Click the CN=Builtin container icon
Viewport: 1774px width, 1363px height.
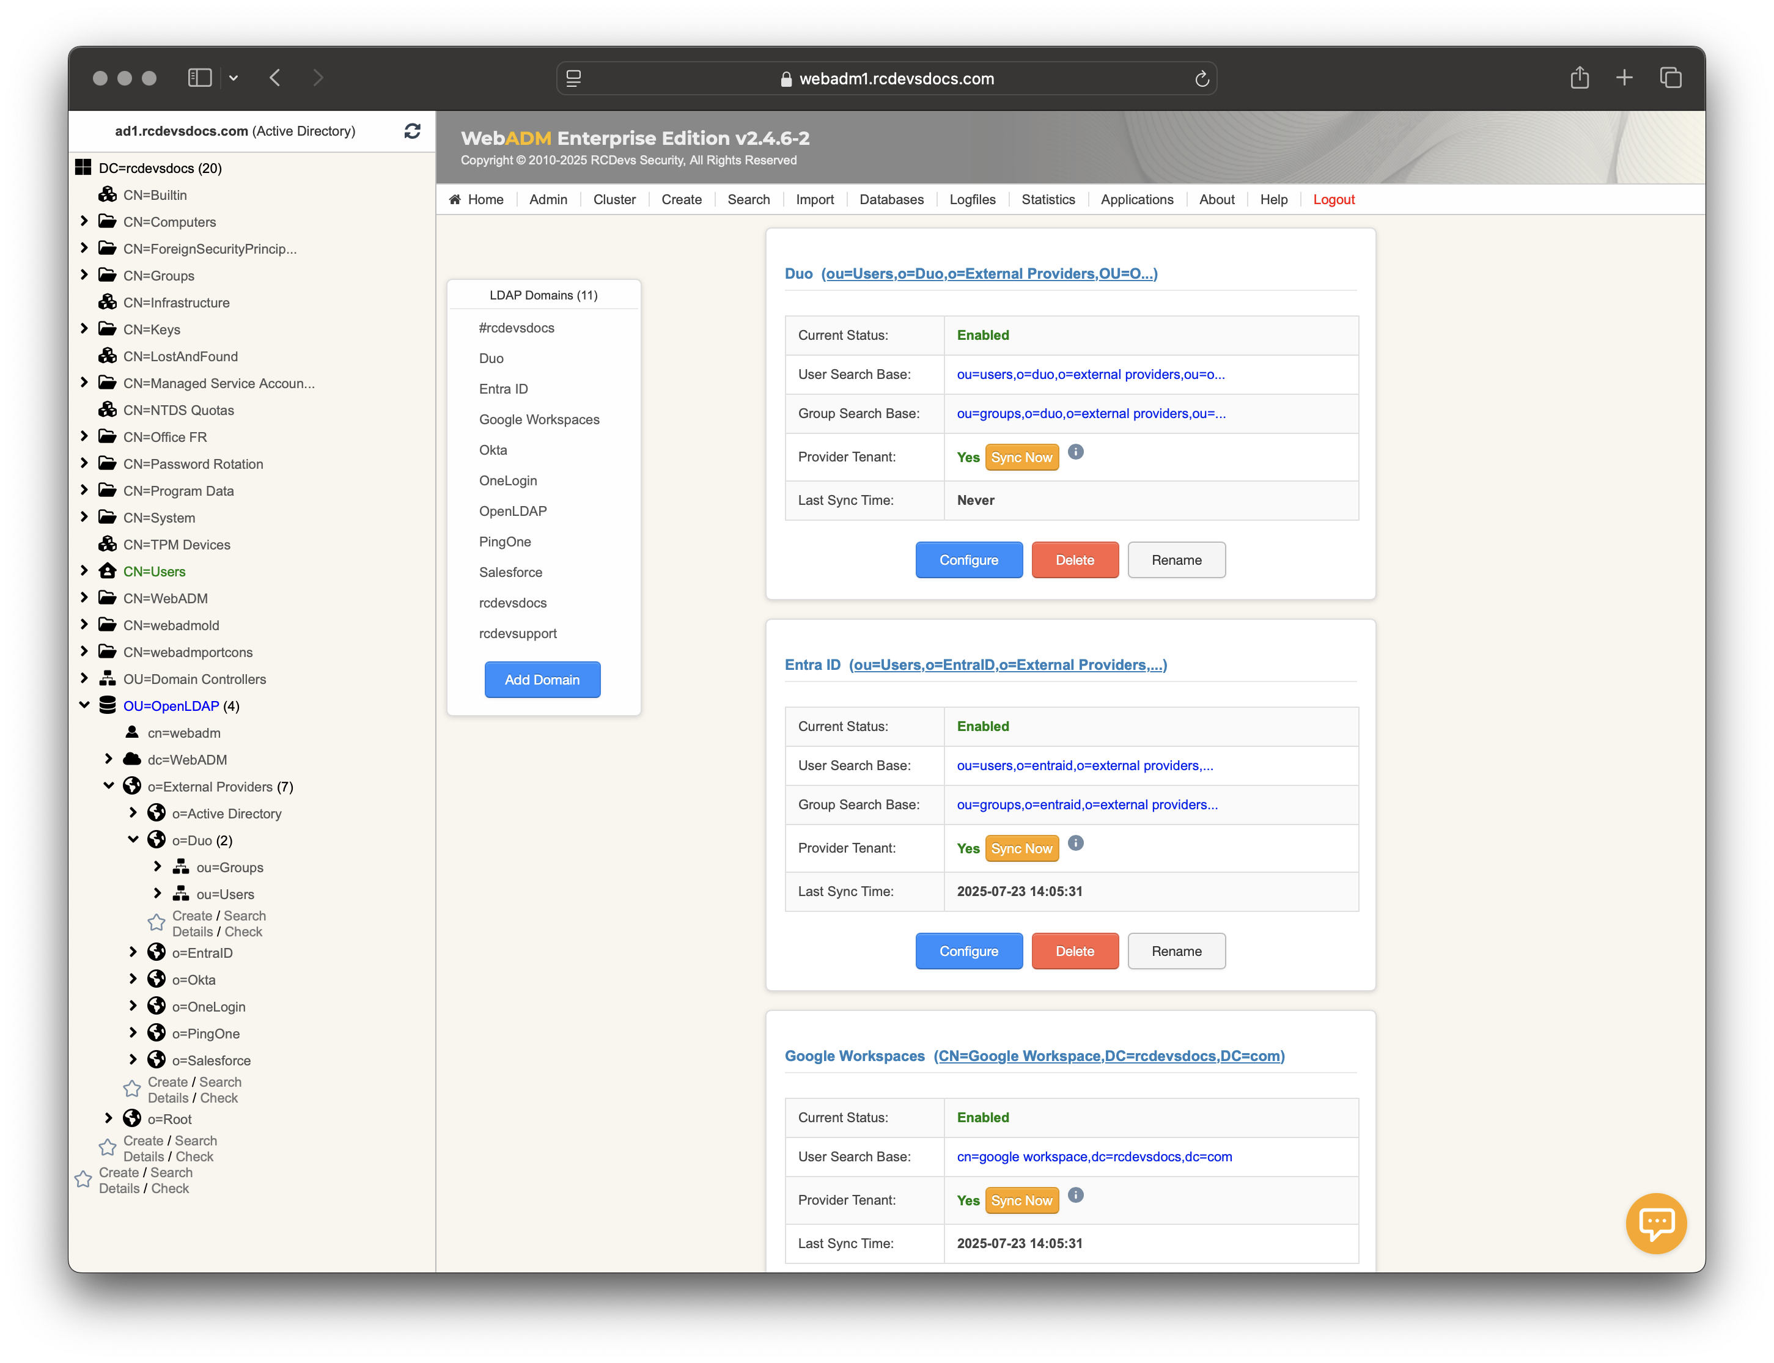(107, 195)
